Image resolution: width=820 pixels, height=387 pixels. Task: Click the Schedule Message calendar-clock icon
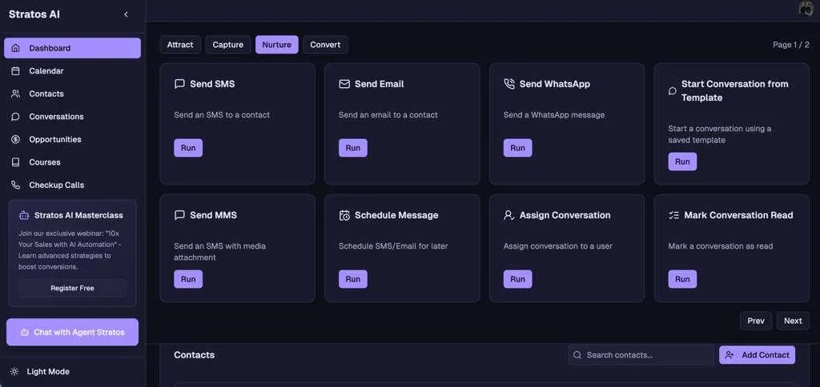click(x=344, y=215)
